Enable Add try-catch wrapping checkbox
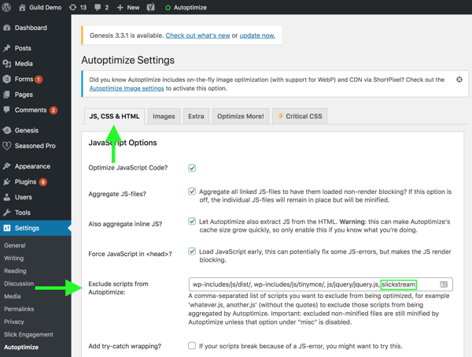This screenshot has height=357, width=472. pos(192,345)
